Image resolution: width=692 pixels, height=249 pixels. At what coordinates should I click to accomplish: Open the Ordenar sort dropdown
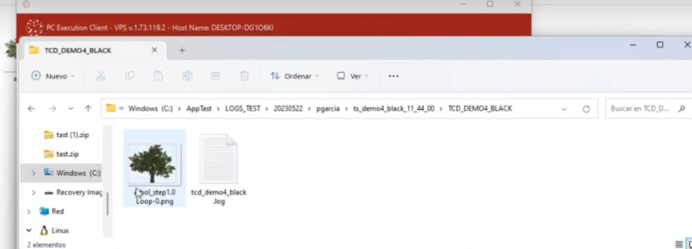[x=295, y=76]
